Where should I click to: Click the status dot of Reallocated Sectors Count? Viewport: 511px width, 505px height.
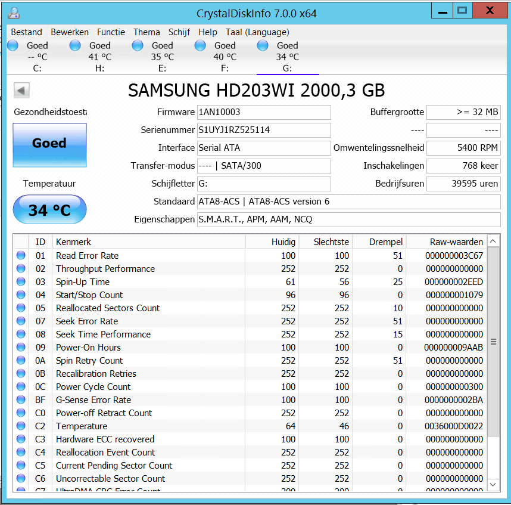pyautogui.click(x=21, y=308)
